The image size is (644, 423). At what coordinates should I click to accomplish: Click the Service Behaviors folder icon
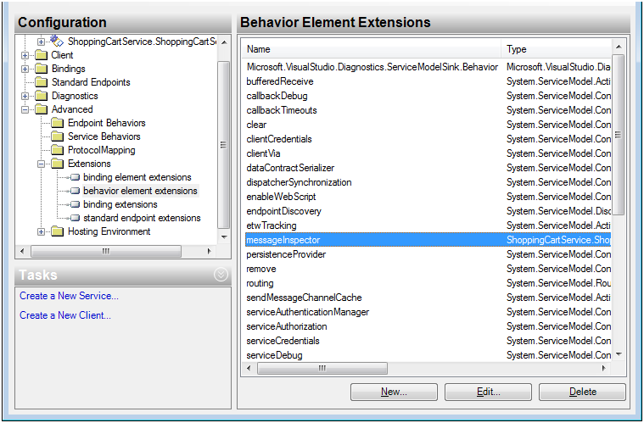58,136
